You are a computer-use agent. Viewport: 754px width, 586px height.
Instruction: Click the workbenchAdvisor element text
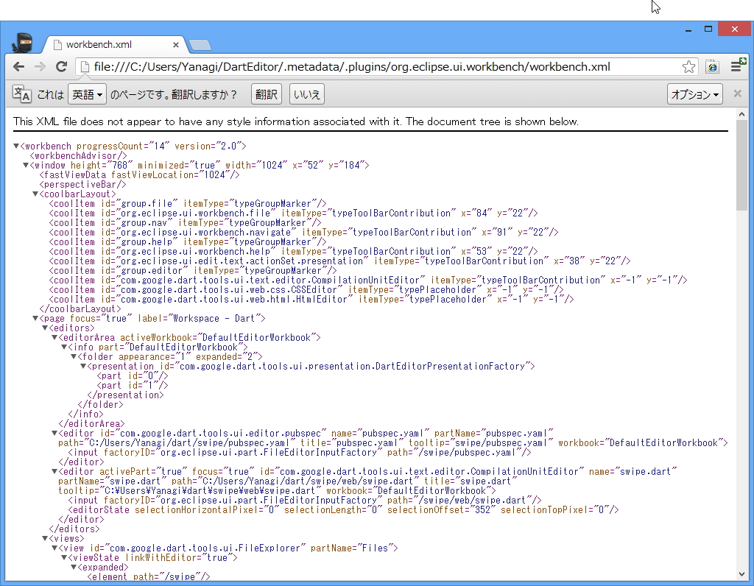point(78,156)
